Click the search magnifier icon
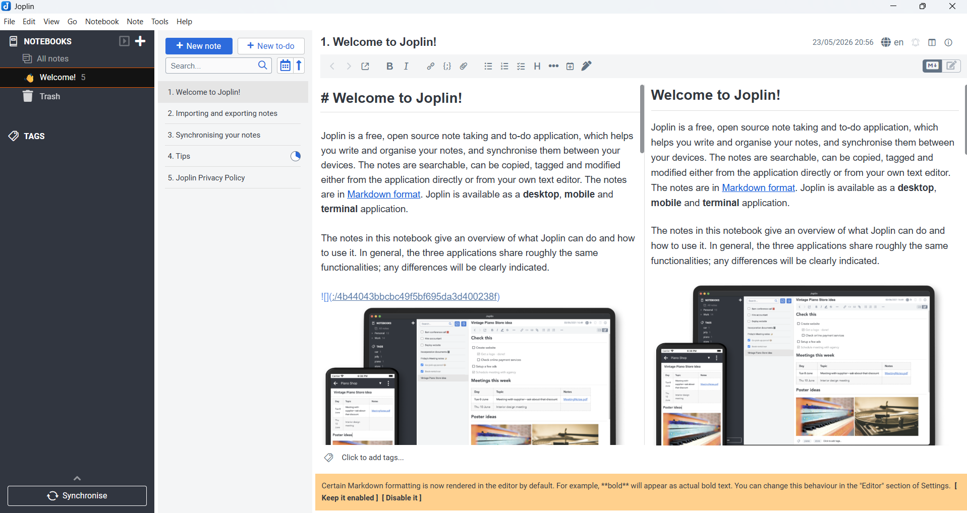Screen dimensions: 967x513 pyautogui.click(x=263, y=66)
